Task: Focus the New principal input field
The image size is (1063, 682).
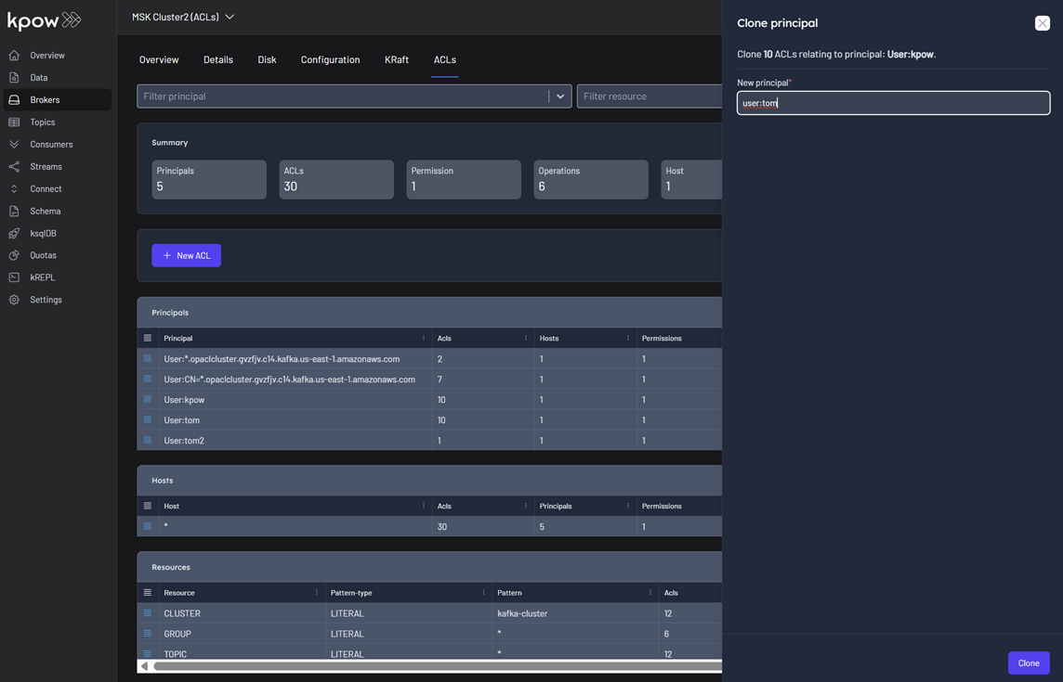Action: (x=894, y=103)
